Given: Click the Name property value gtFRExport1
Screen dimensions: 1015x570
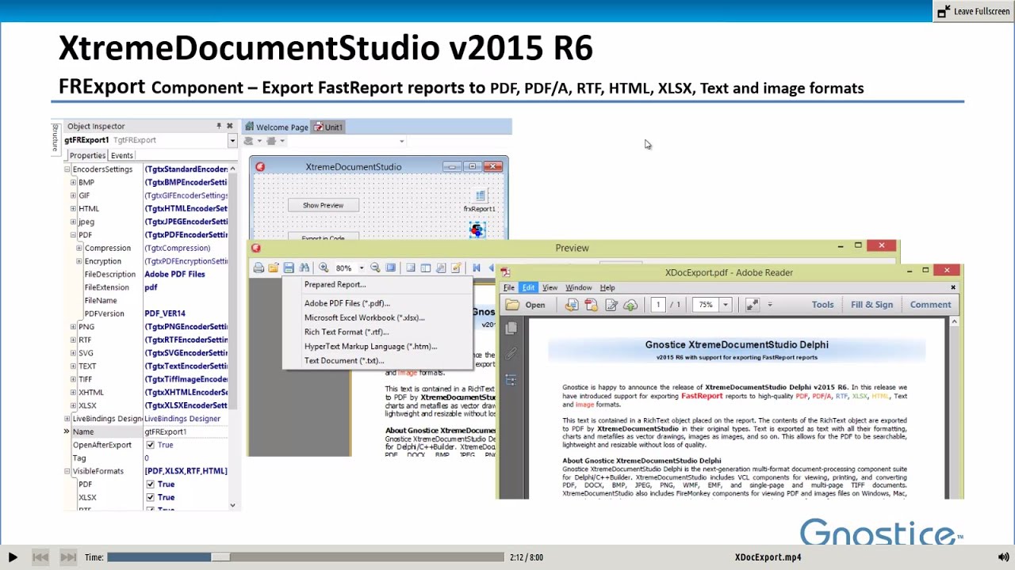Looking at the screenshot, I should 186,431.
